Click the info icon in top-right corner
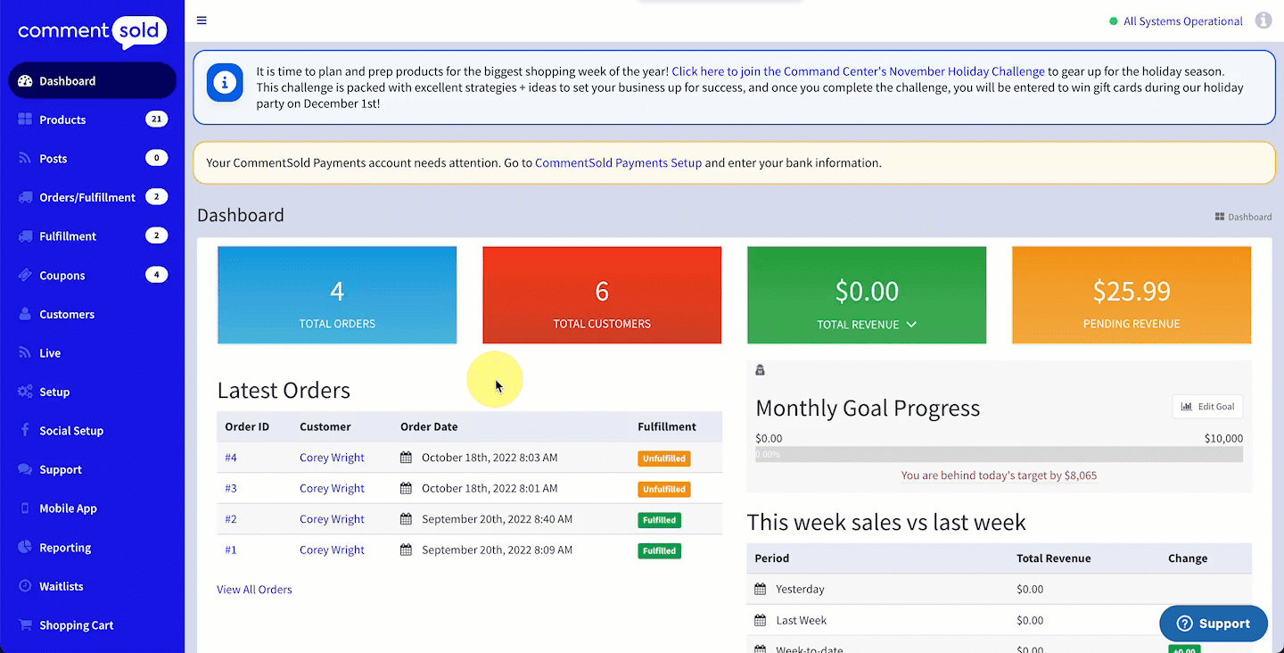The width and height of the screenshot is (1284, 653). pos(1263,21)
